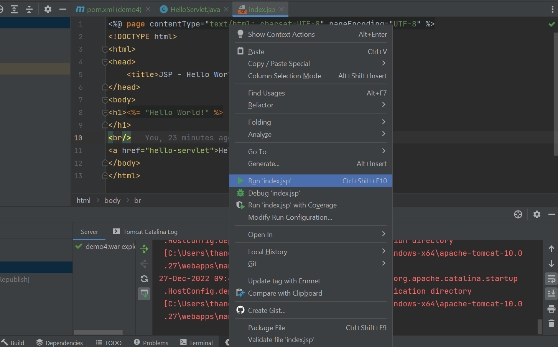Click 'br' in the breadcrumb bar
558x347 pixels.
coord(137,200)
